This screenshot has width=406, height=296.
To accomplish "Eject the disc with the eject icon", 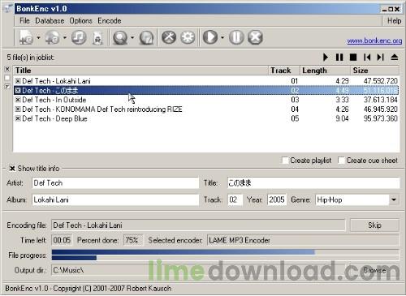I will coord(395,58).
